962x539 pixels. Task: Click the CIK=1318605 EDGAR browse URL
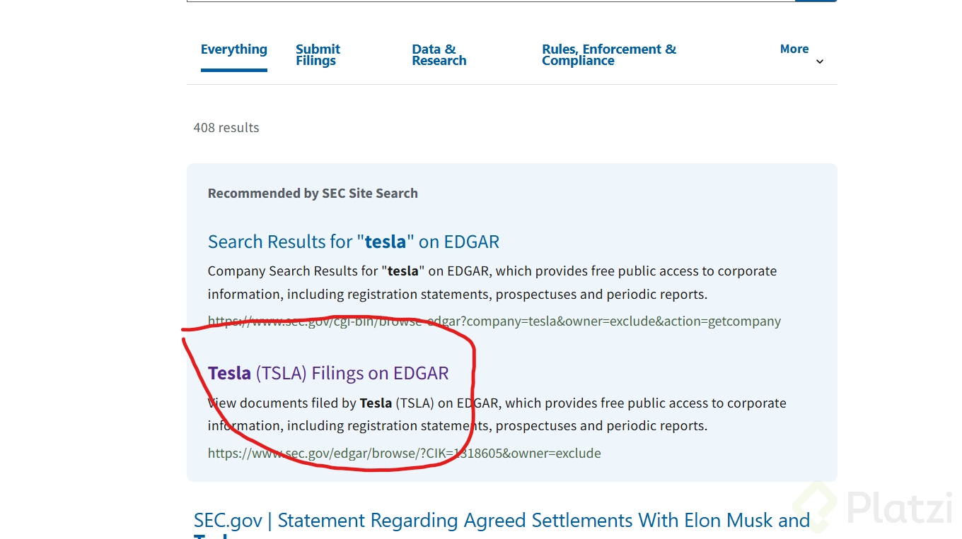pos(404,454)
